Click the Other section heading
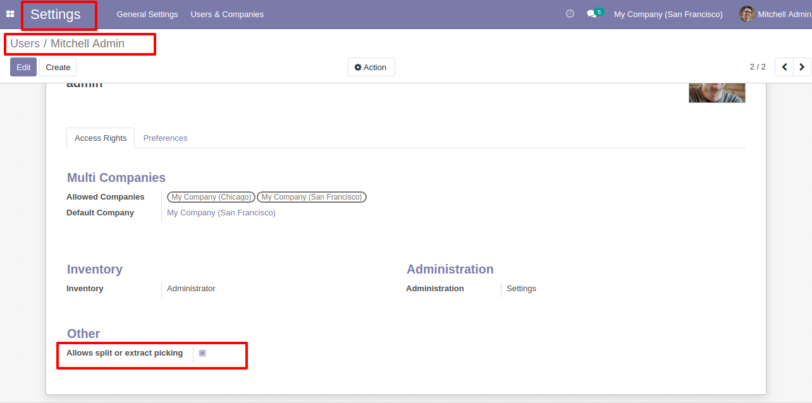Viewport: 812px width, 403px height. pos(83,334)
